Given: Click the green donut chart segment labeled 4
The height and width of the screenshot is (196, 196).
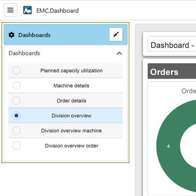Looking at the screenshot, I should (168, 146).
